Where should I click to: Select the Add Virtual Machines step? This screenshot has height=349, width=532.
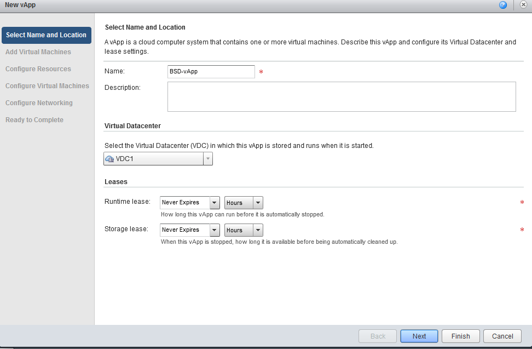click(38, 52)
